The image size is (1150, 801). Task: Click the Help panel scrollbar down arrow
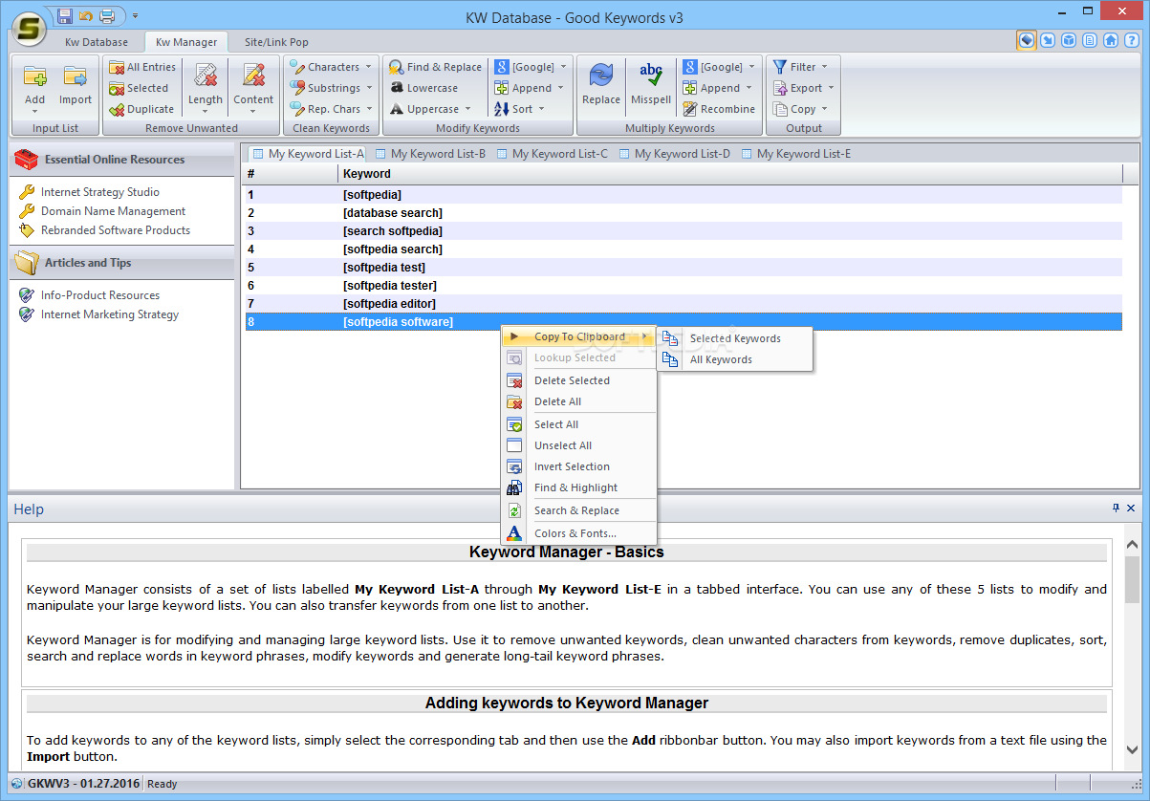point(1132,749)
